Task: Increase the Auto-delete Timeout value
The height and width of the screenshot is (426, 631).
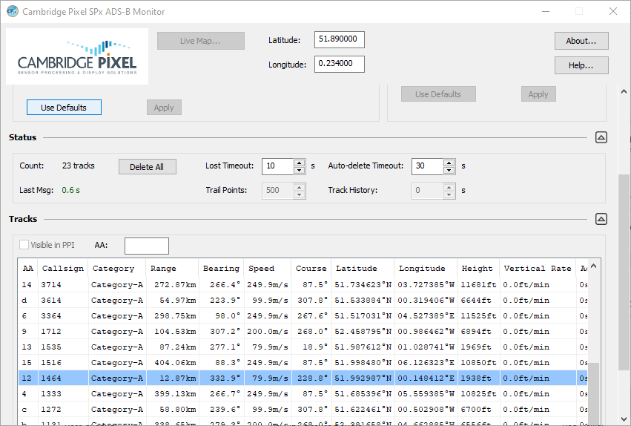Action: (x=449, y=163)
